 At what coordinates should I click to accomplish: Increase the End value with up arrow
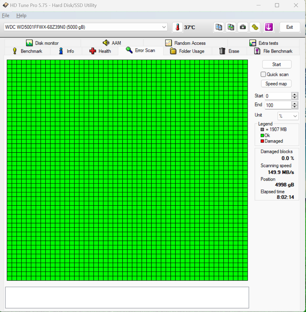tap(295, 103)
